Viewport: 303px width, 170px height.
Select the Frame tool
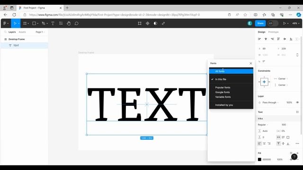25,23
